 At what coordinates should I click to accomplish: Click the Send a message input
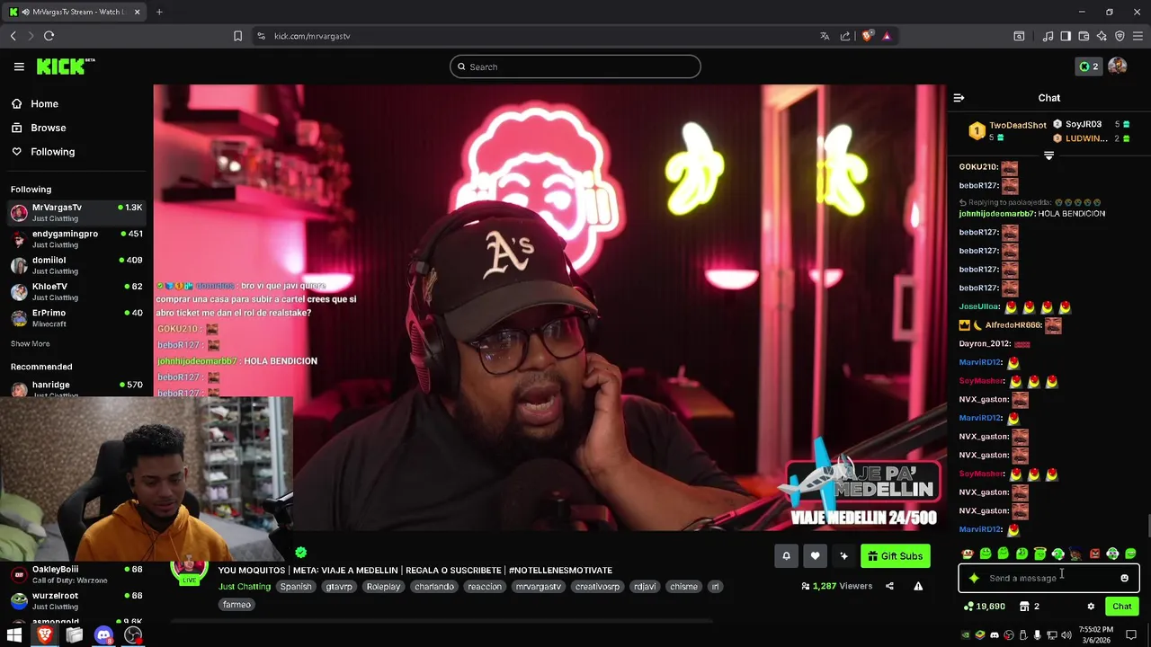pos(1048,578)
